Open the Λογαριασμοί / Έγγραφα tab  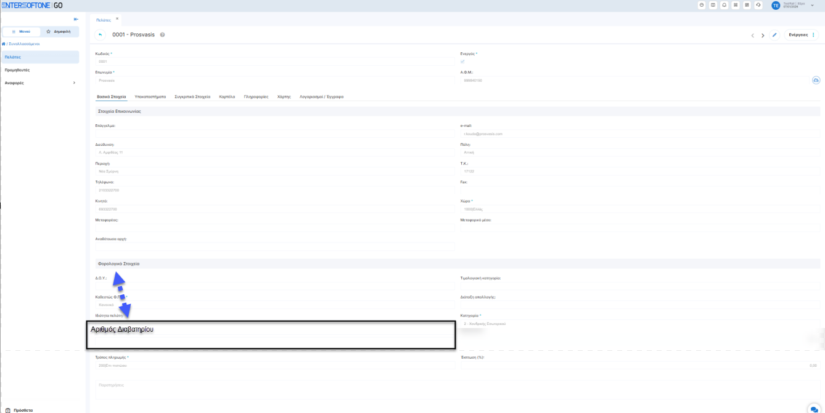click(x=321, y=97)
